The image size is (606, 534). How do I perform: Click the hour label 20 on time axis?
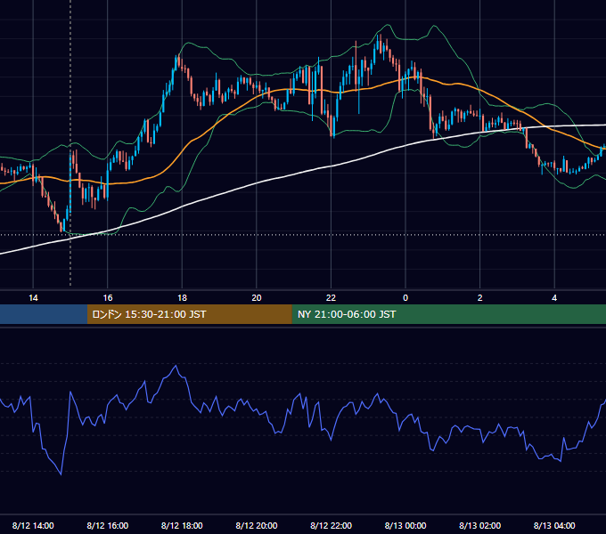(x=257, y=298)
